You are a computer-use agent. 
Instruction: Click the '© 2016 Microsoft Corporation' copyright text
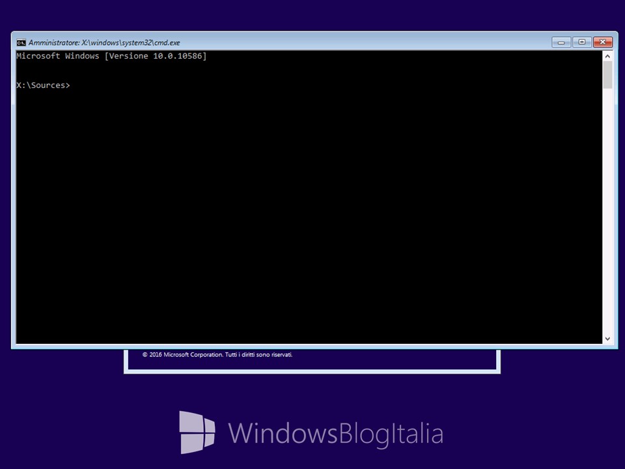click(217, 354)
